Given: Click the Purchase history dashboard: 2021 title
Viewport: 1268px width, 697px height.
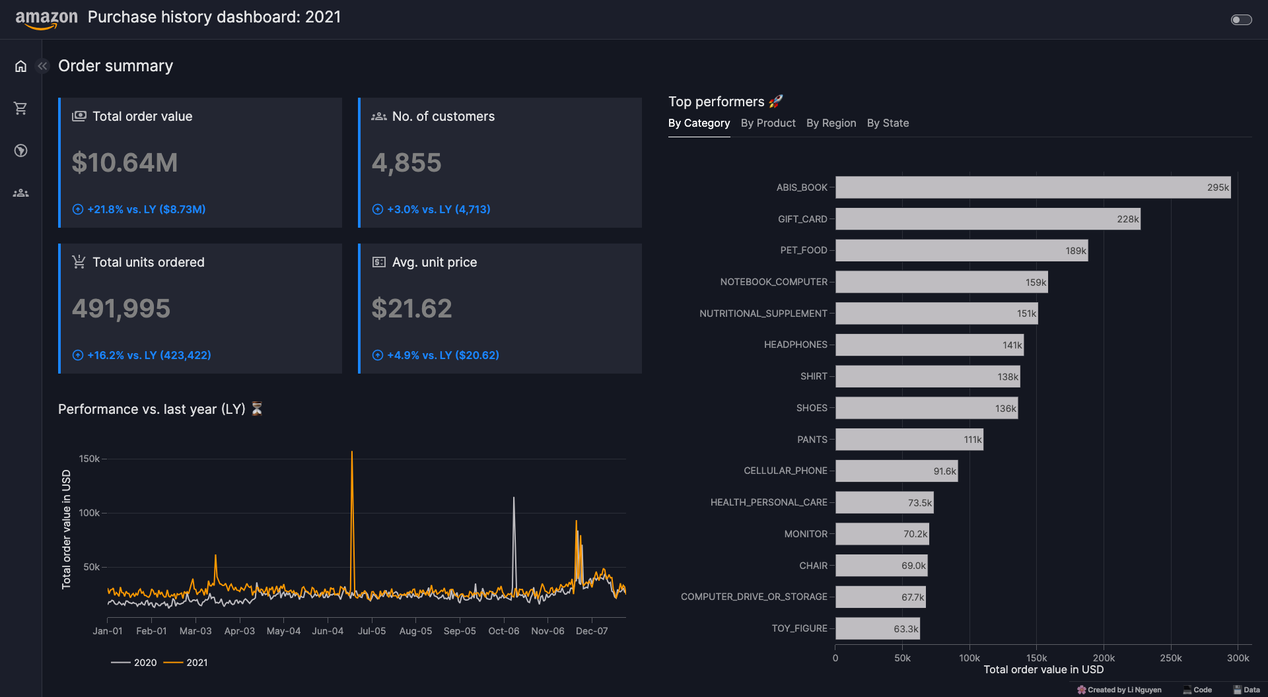Looking at the screenshot, I should 214,17.
